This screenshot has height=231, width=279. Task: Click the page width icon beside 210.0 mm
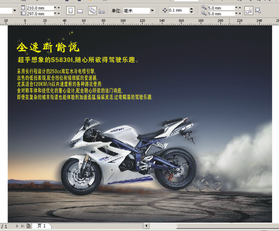(x=23, y=7)
